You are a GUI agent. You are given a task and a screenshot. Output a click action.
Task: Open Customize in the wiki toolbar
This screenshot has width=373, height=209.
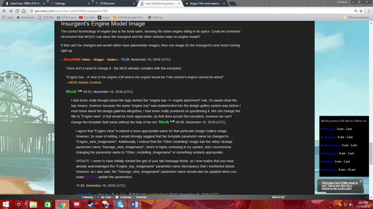tap(124, 197)
